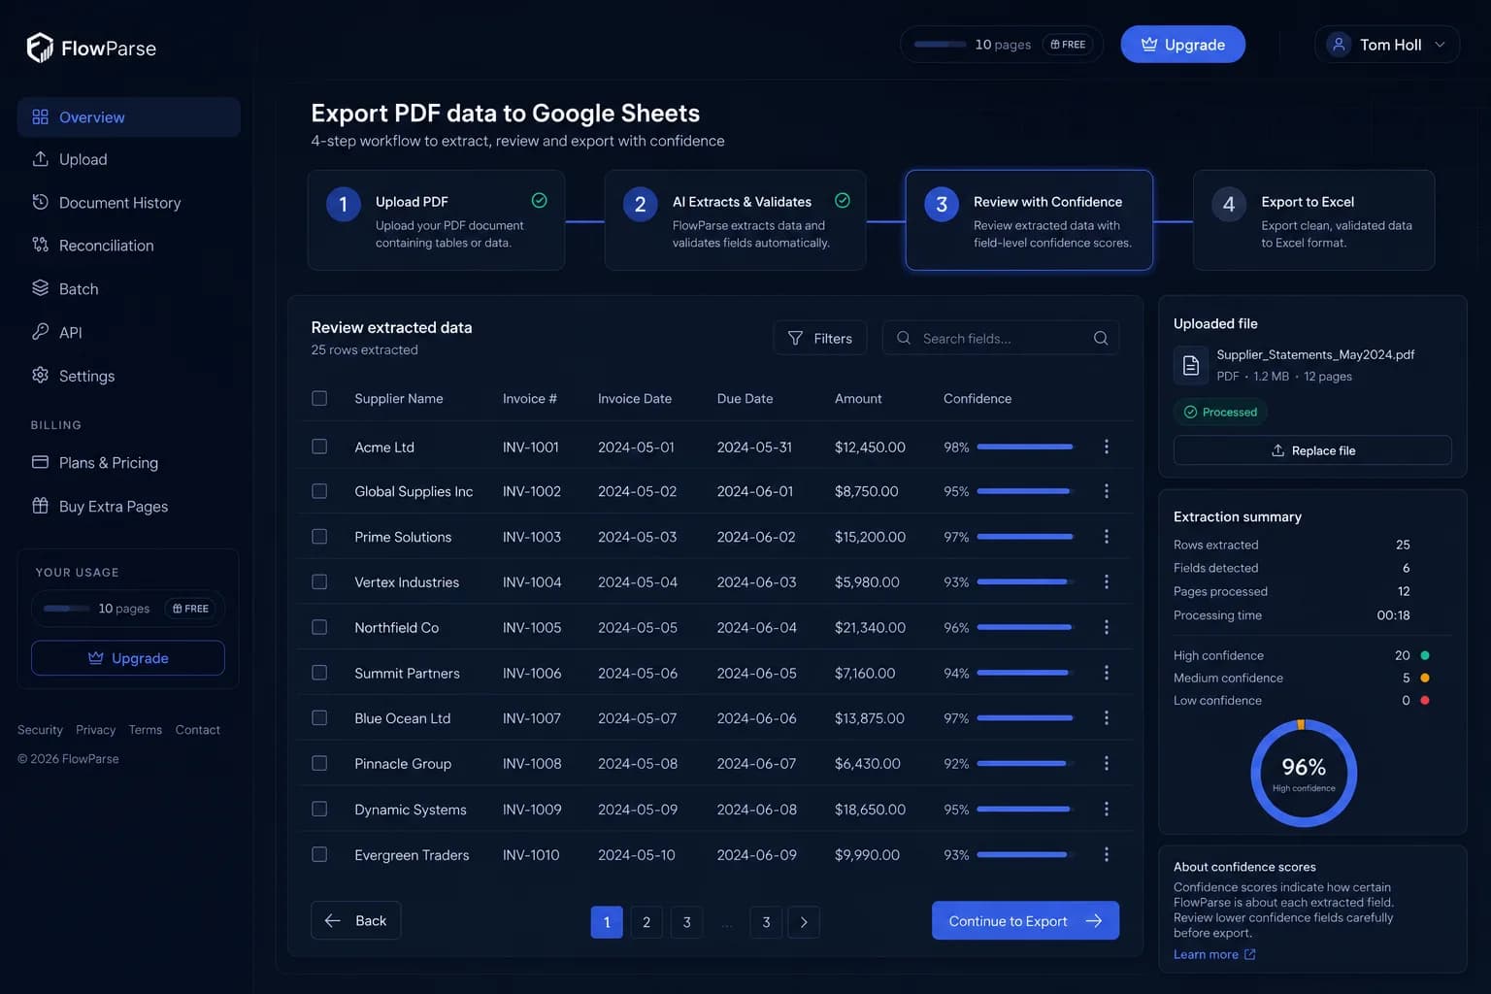Open the Global Supplies Inc row options menu
This screenshot has height=994, width=1491.
tap(1107, 491)
